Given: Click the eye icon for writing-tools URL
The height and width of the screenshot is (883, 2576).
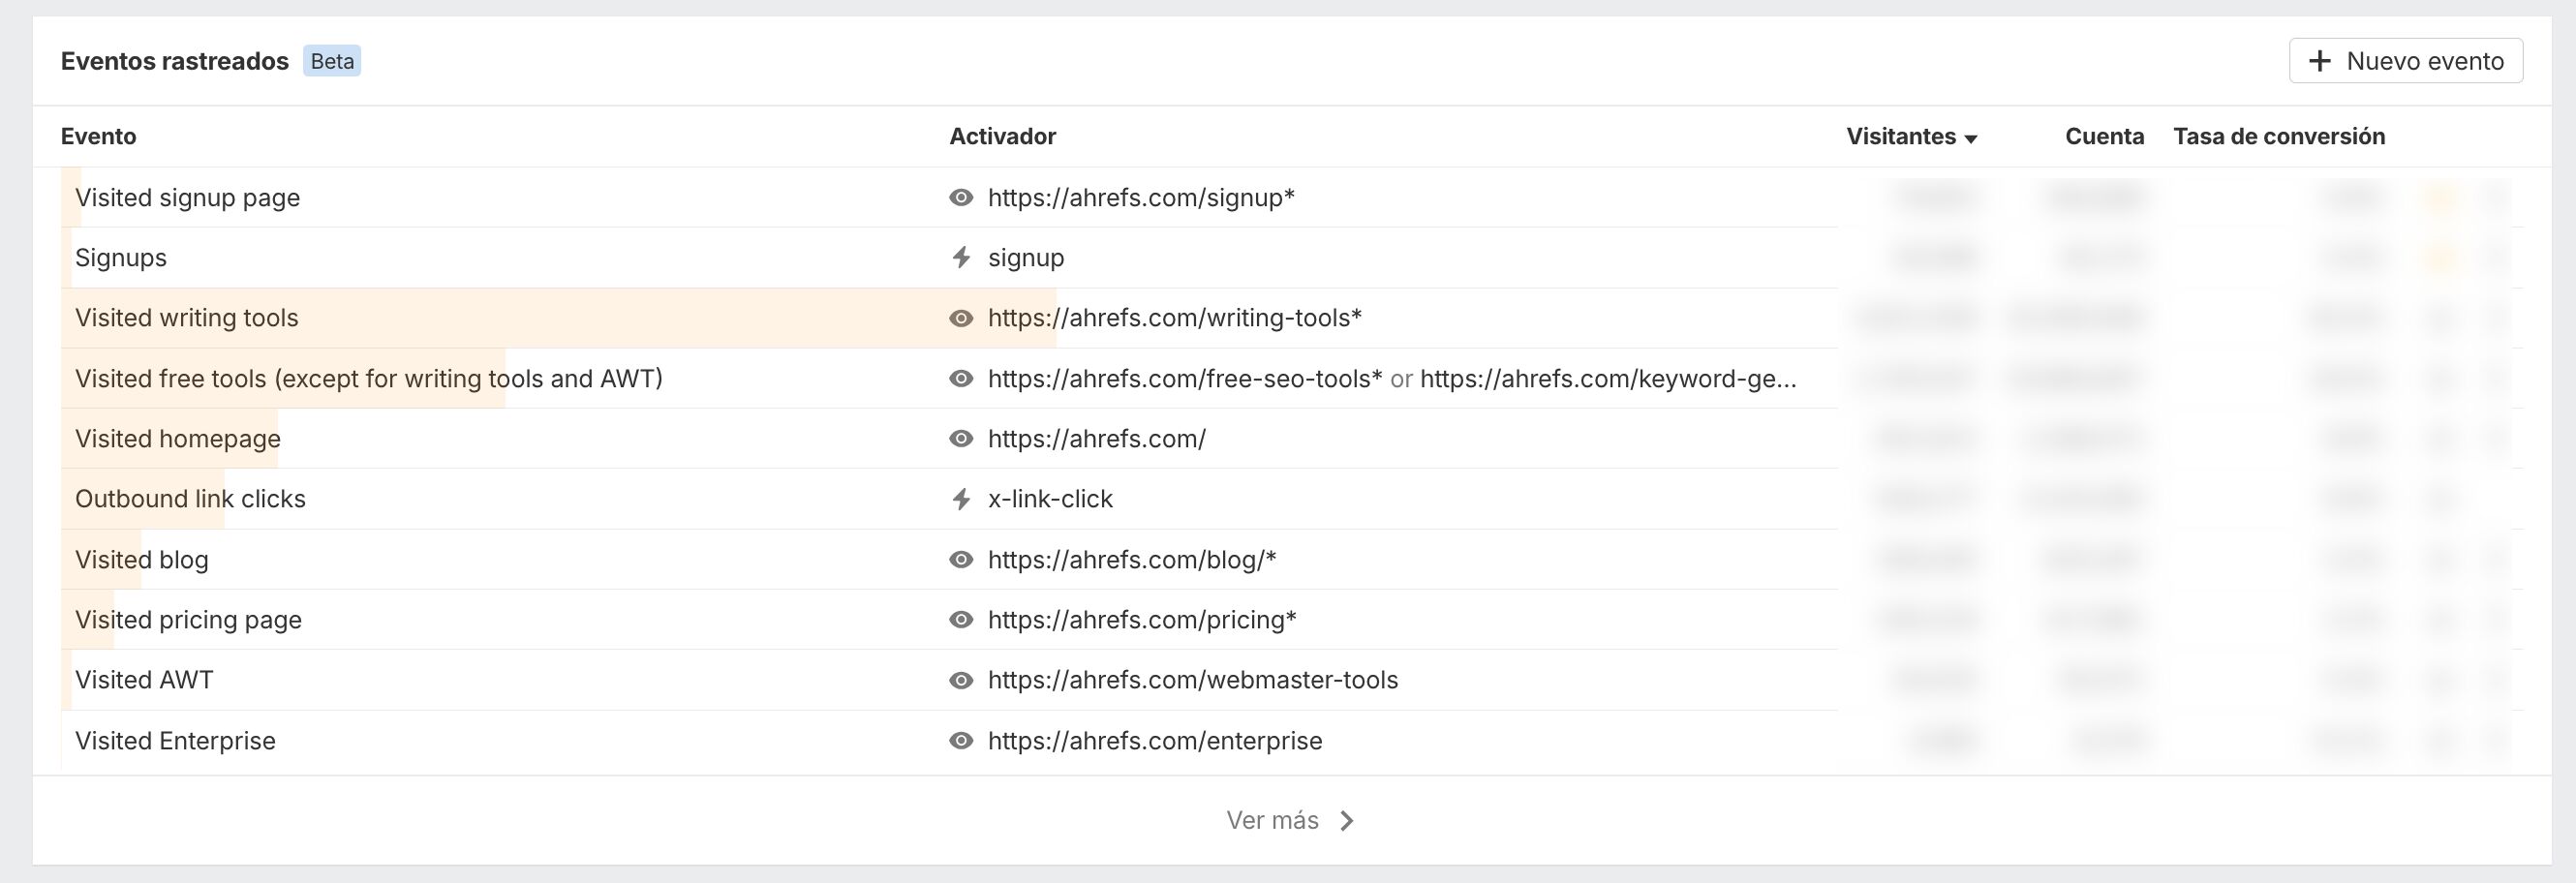Looking at the screenshot, I should 961,318.
